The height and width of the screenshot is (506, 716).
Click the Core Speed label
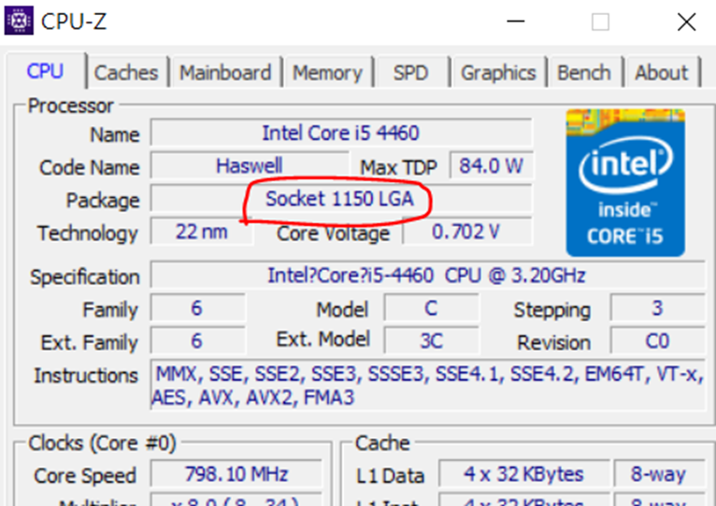[85, 476]
